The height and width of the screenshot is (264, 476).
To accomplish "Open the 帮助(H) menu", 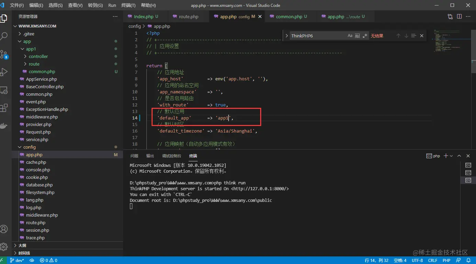I will [148, 5].
